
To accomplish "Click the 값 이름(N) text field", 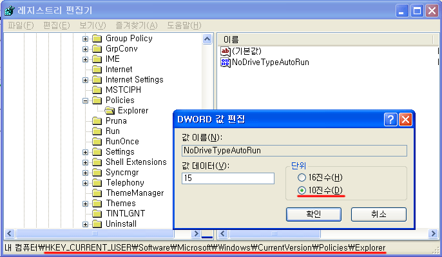I will (x=294, y=151).
